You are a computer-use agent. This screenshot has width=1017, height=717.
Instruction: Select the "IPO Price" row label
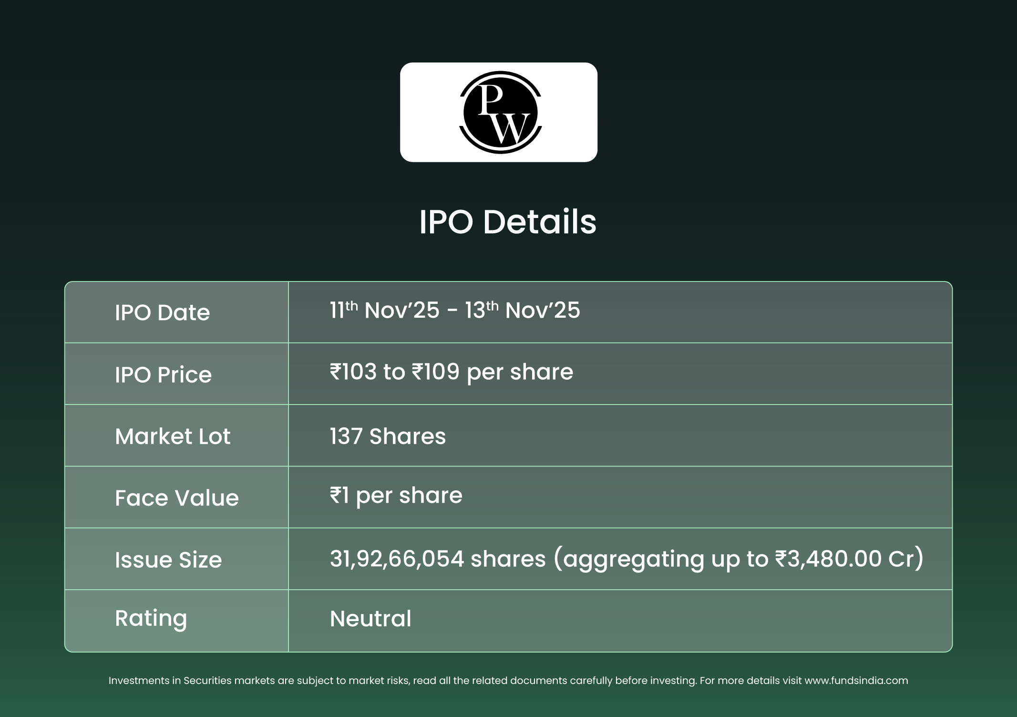163,374
